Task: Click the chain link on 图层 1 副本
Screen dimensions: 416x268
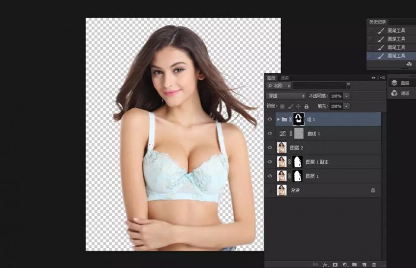Action: (x=290, y=162)
